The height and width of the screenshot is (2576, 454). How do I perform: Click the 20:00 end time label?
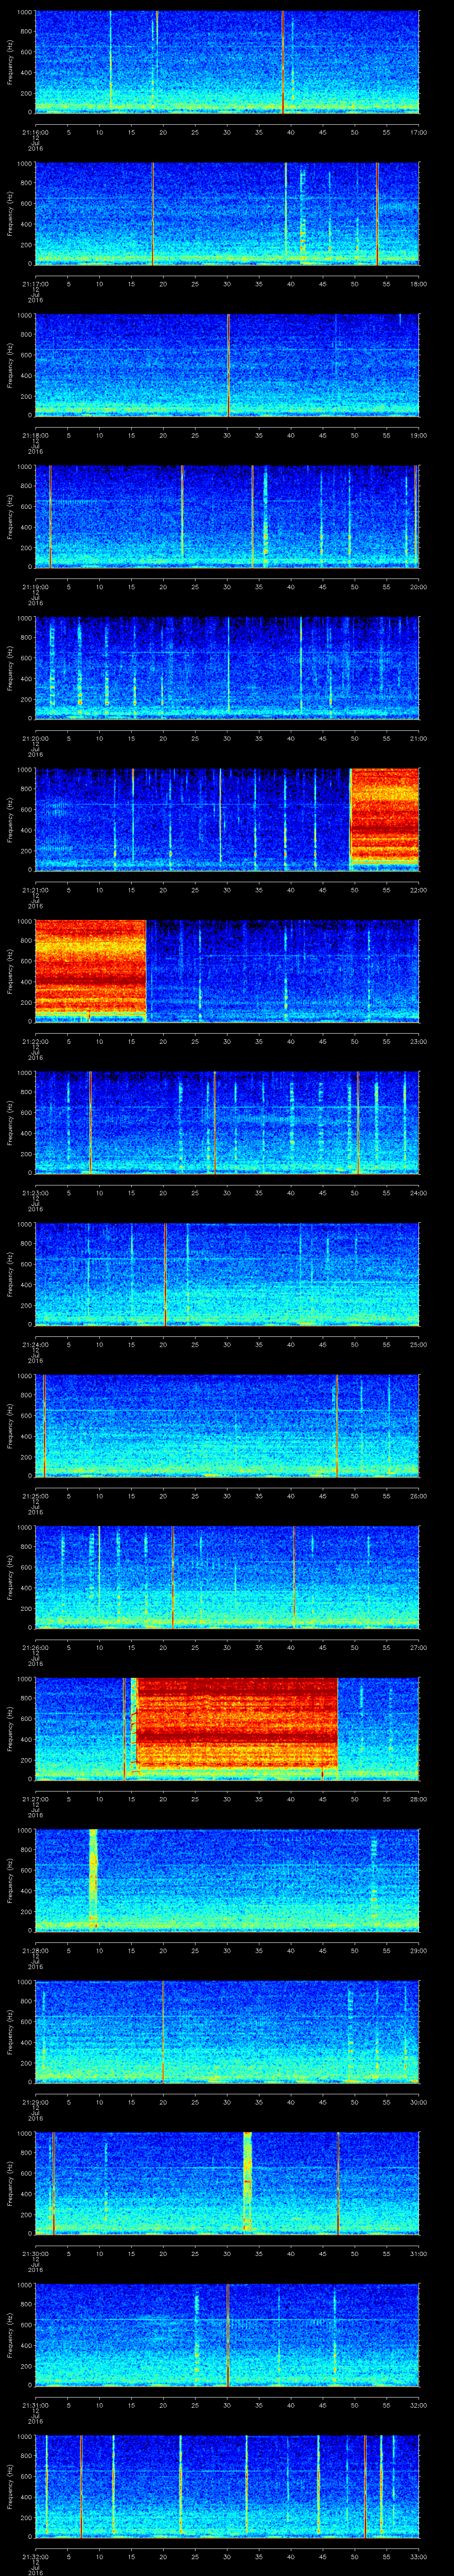pos(419,587)
